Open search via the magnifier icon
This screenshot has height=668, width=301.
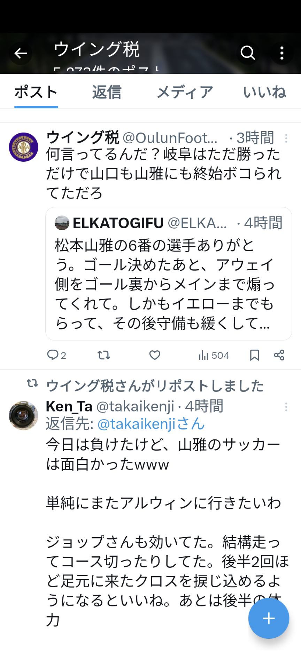pyautogui.click(x=248, y=53)
